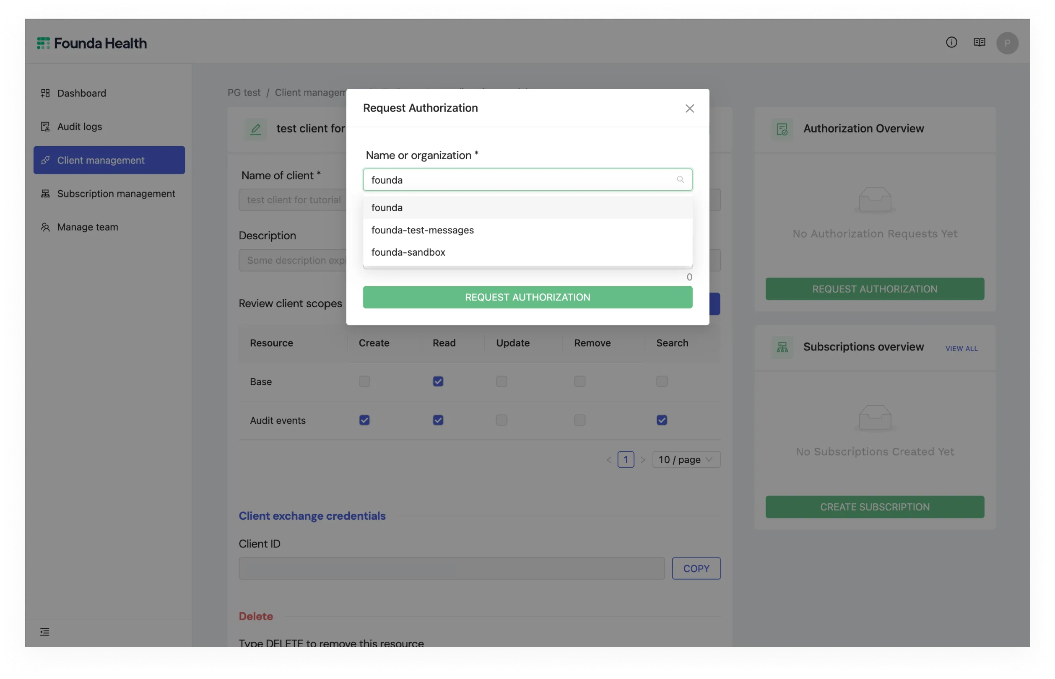Click the Client ID text field
This screenshot has height=679, width=1055.
[452, 569]
